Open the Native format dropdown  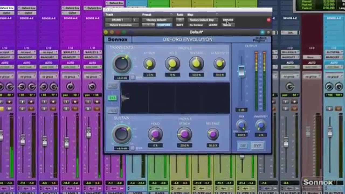pyautogui.click(x=228, y=25)
